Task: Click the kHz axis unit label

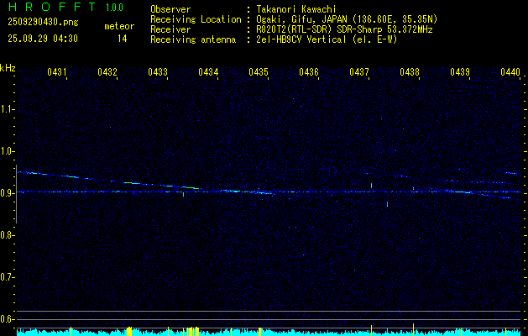Action: 8,68
